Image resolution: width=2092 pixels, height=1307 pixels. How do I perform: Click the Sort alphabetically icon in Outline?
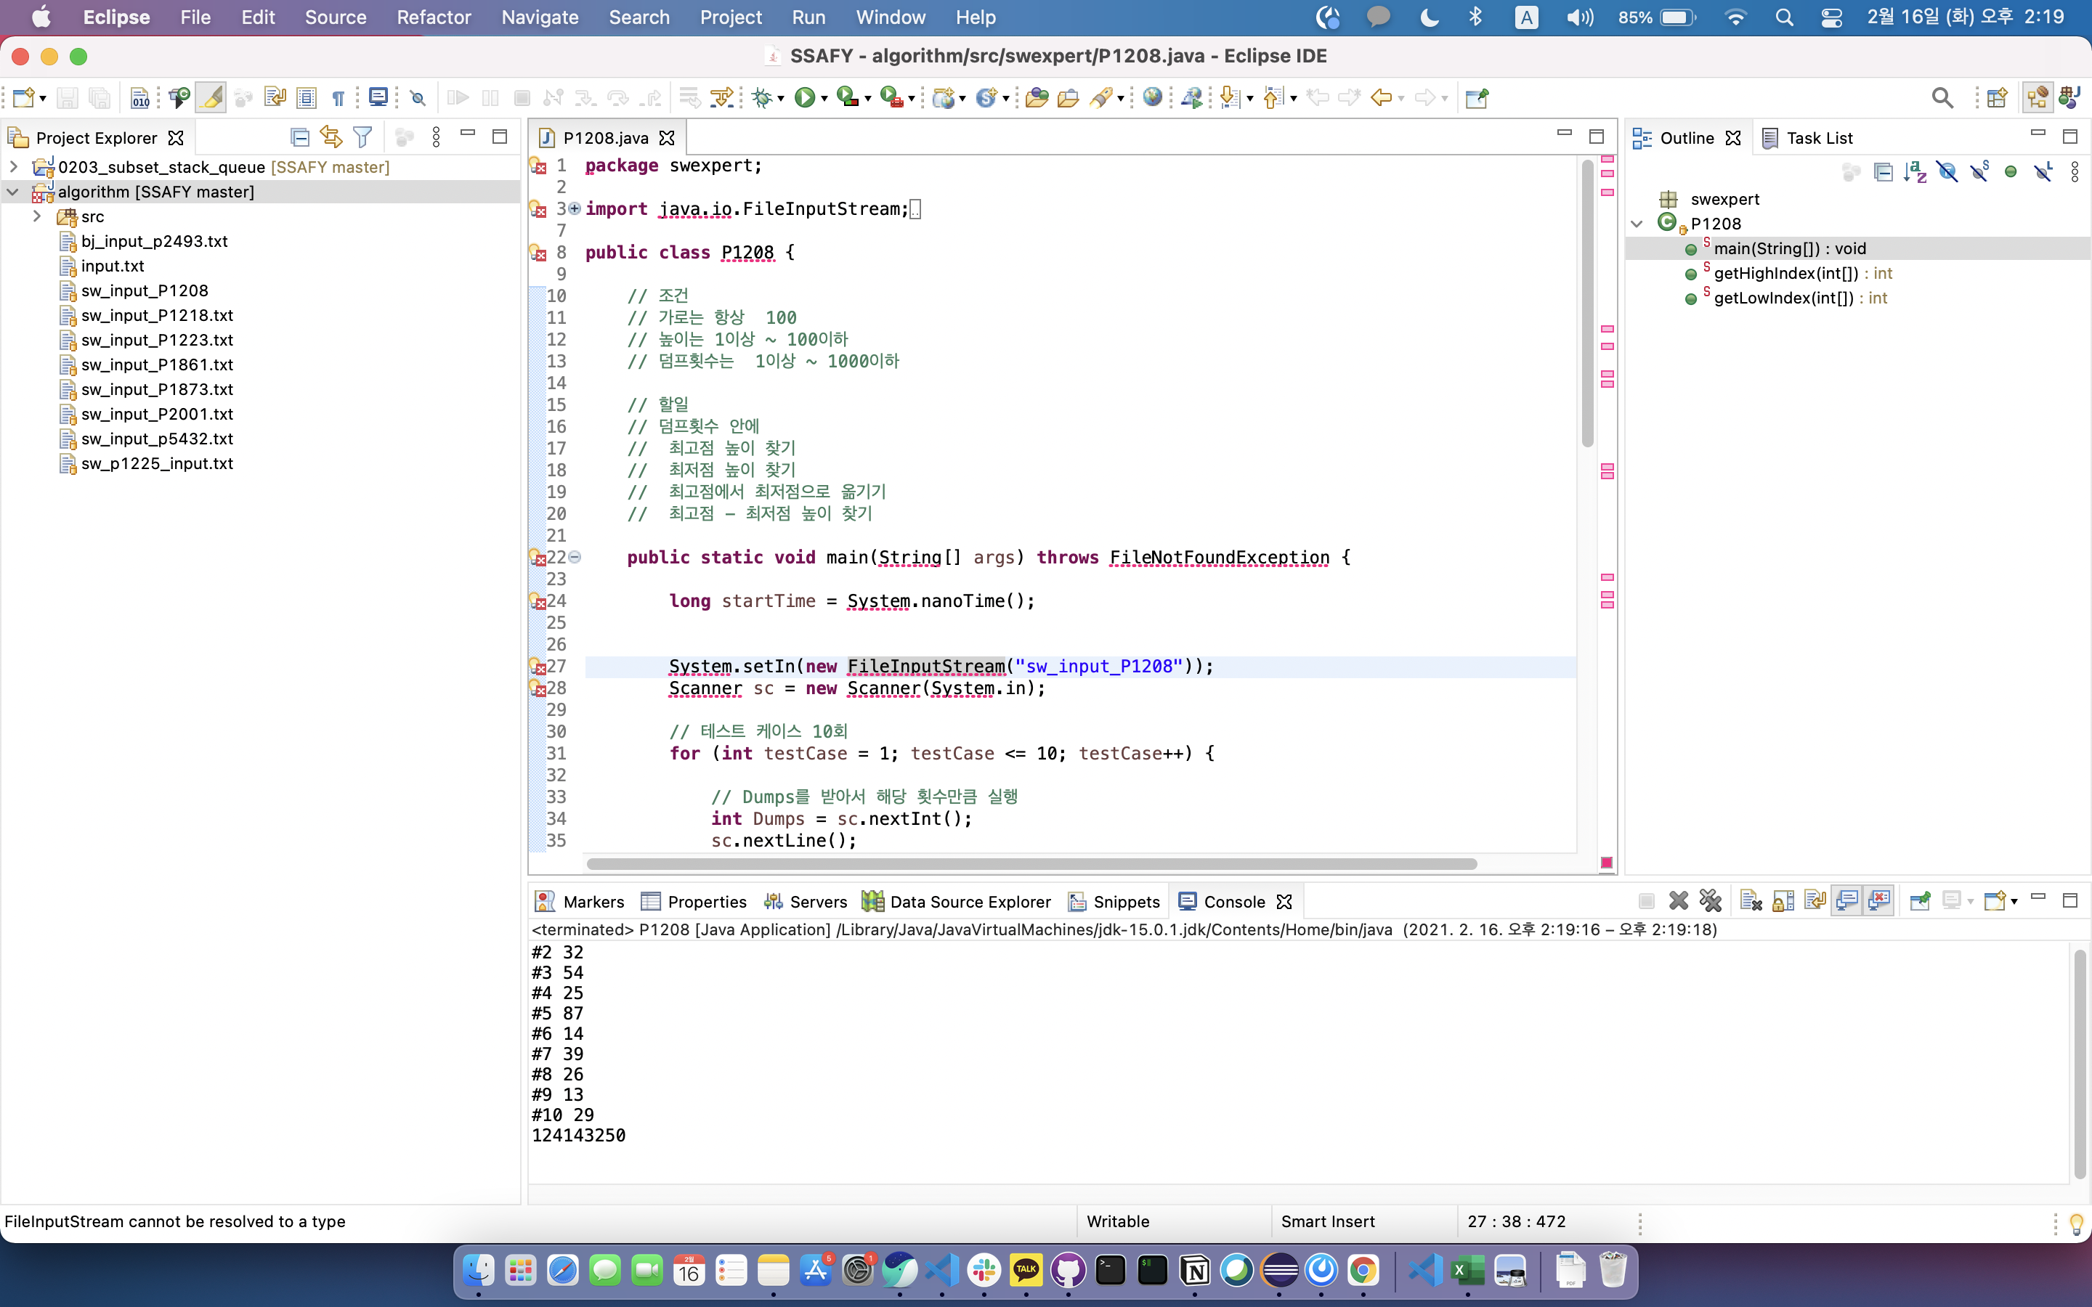click(1915, 172)
